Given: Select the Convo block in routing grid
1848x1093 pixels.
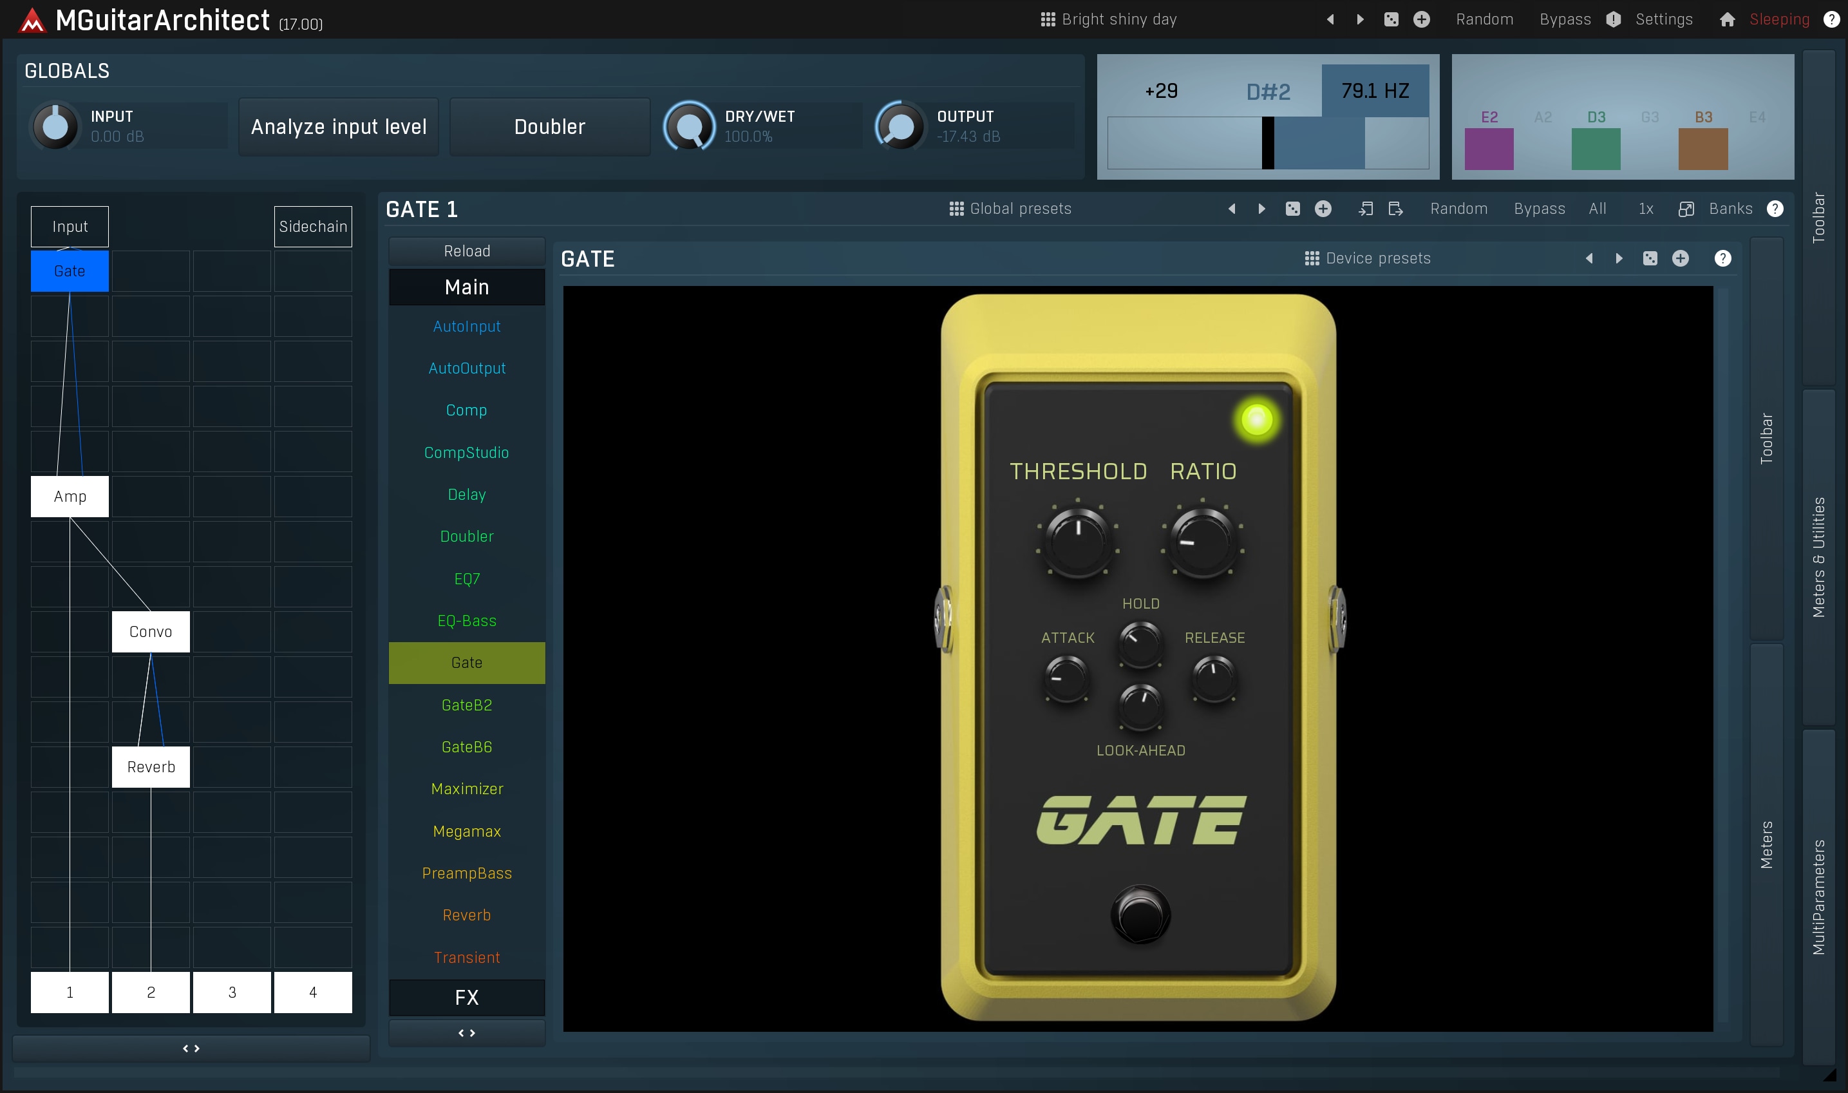Looking at the screenshot, I should click(151, 632).
